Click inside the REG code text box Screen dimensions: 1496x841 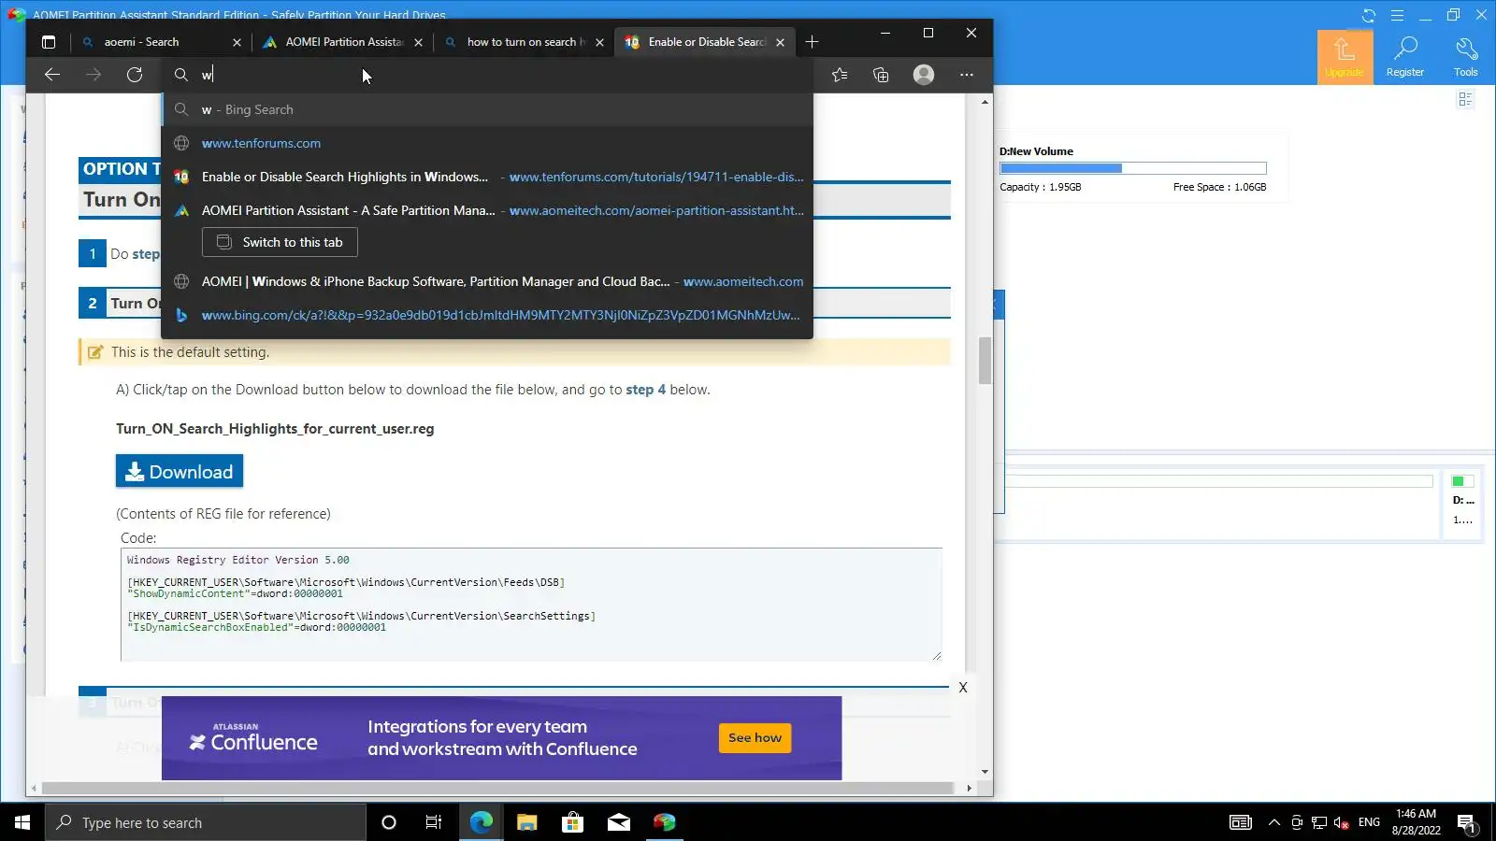click(x=530, y=605)
